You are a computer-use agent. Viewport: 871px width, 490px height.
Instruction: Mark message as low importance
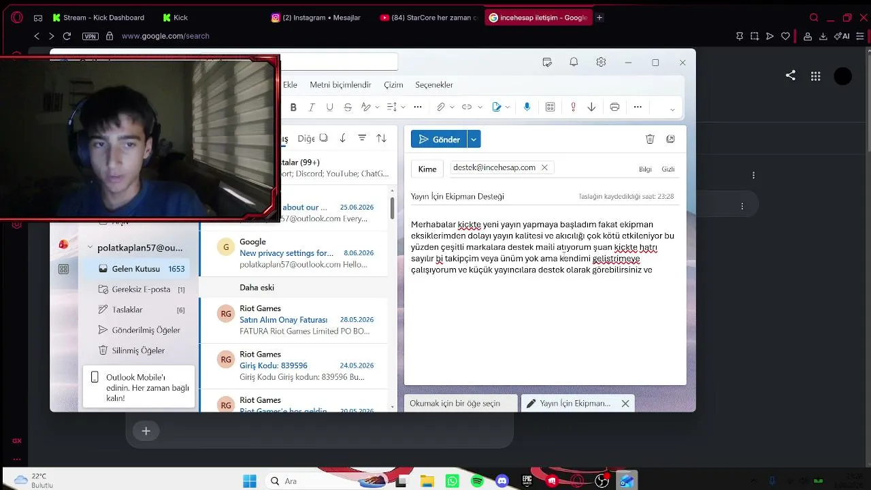[591, 107]
